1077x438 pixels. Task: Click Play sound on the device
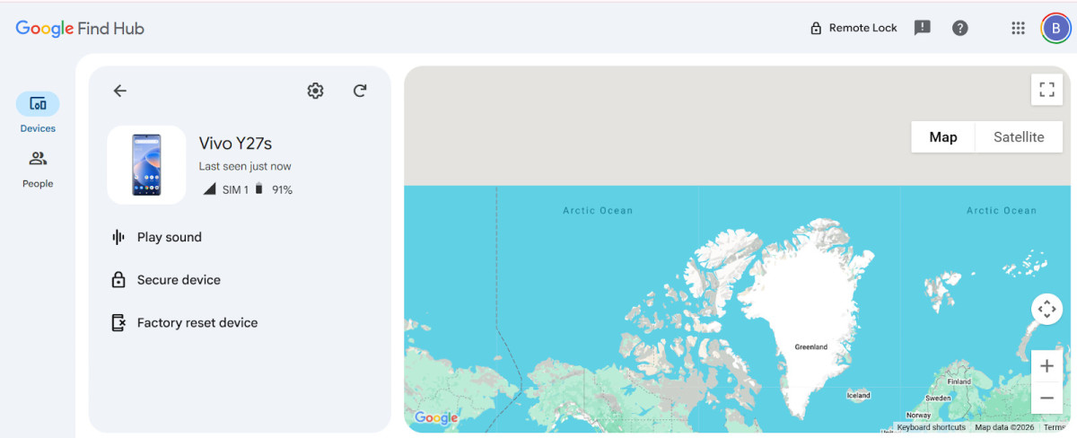pos(169,237)
